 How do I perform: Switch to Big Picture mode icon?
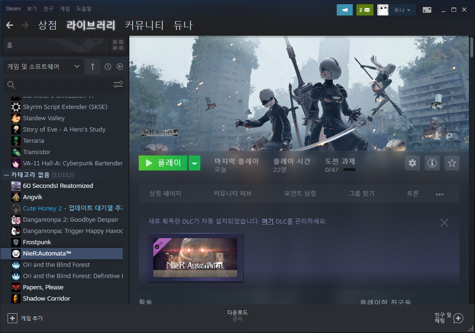tap(427, 10)
